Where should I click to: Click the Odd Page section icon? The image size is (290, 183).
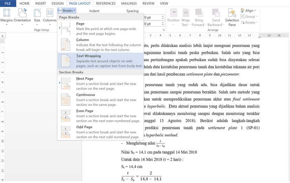(66, 132)
